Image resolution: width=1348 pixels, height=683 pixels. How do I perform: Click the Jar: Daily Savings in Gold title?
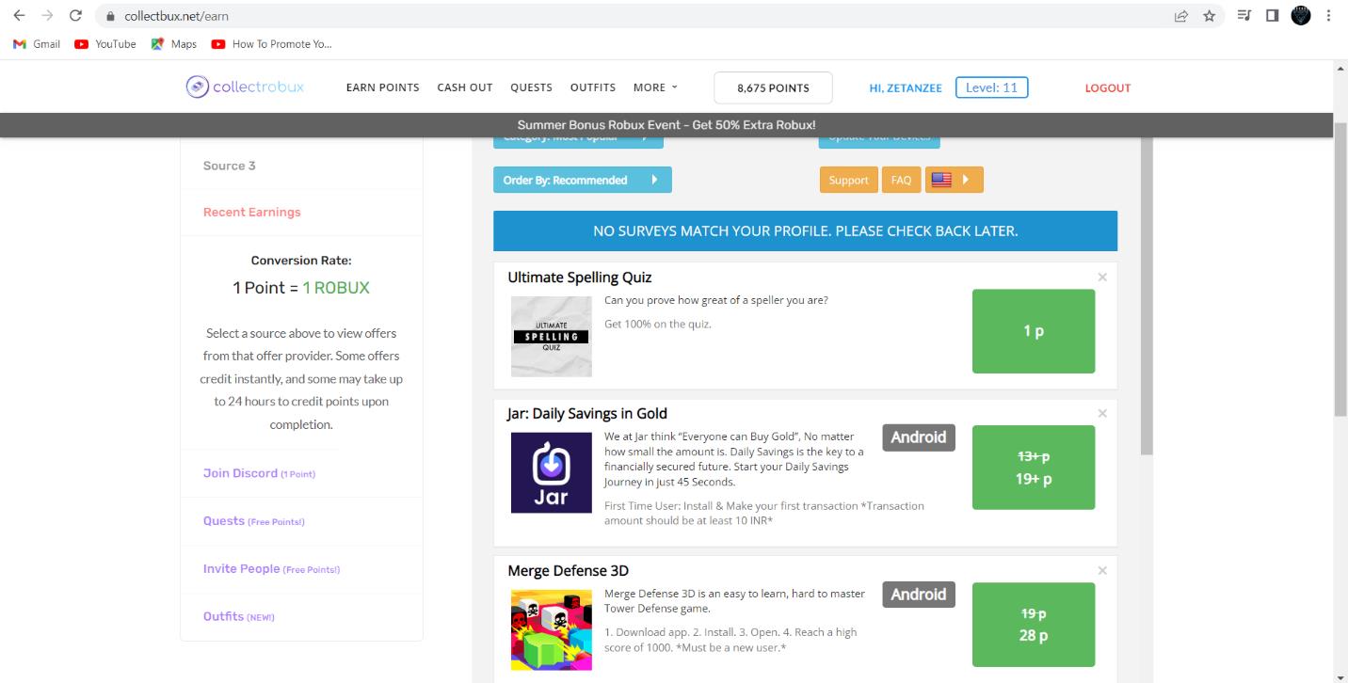click(x=587, y=414)
